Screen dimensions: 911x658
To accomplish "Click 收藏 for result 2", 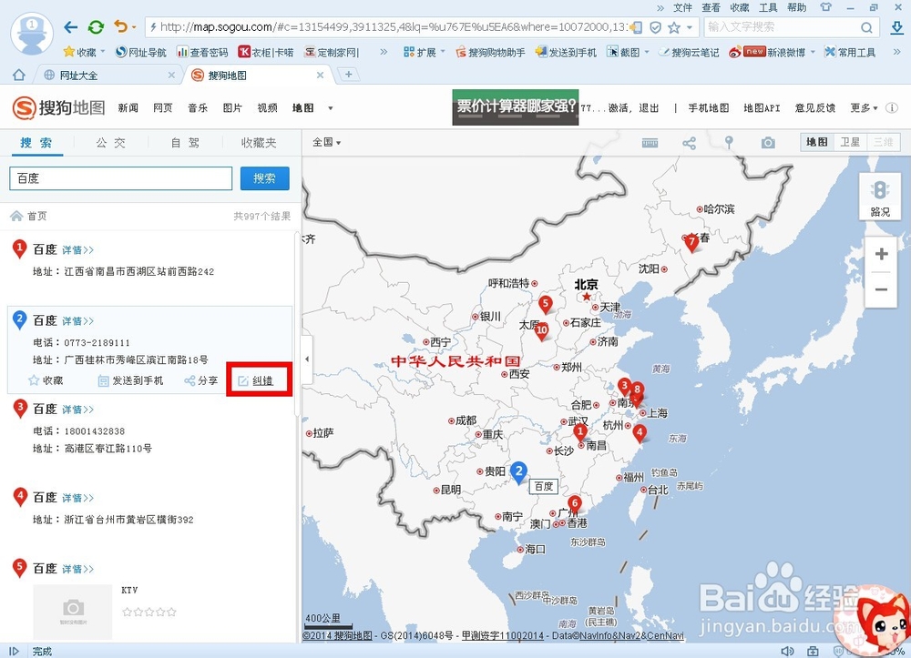I will (x=46, y=380).
